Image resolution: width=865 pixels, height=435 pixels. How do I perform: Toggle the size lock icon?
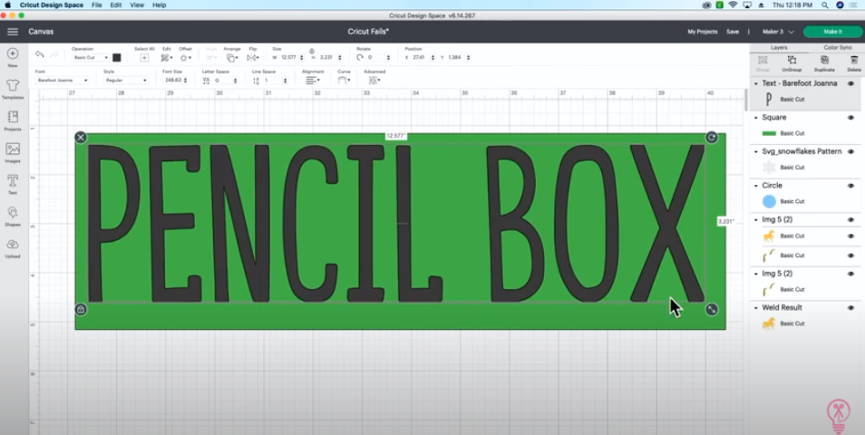pyautogui.click(x=312, y=51)
